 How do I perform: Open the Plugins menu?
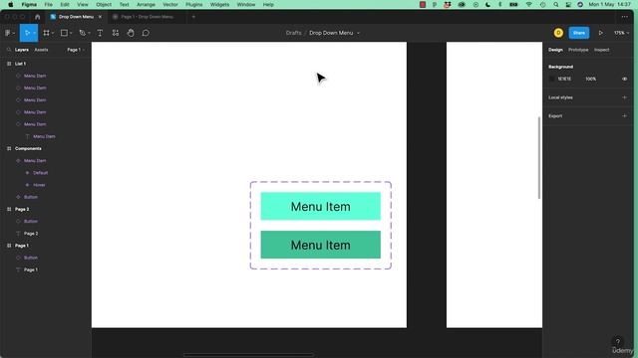pos(194,4)
